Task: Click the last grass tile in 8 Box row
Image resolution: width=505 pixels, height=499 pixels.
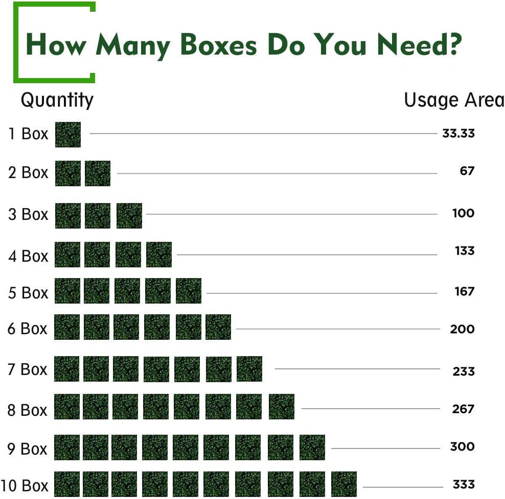Action: (x=282, y=407)
